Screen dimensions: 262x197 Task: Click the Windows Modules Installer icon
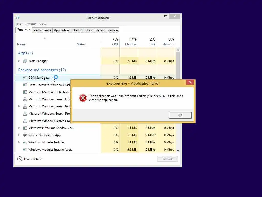(25, 142)
